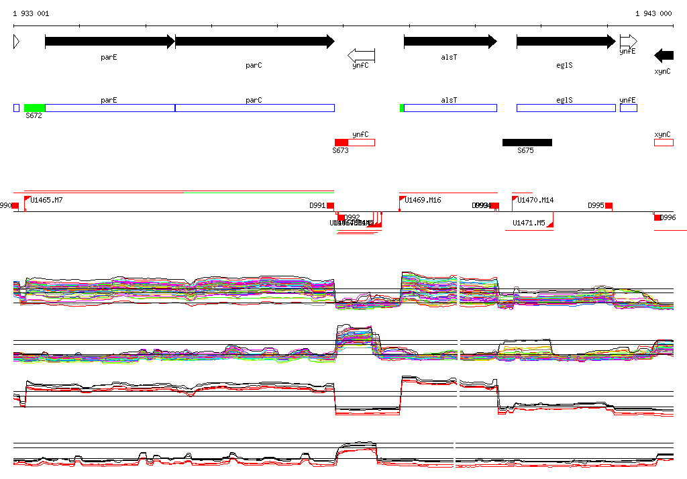Image resolution: width=687 pixels, height=479 pixels.
Task: Click the white ynfC gene arrow
Action: pos(362,56)
